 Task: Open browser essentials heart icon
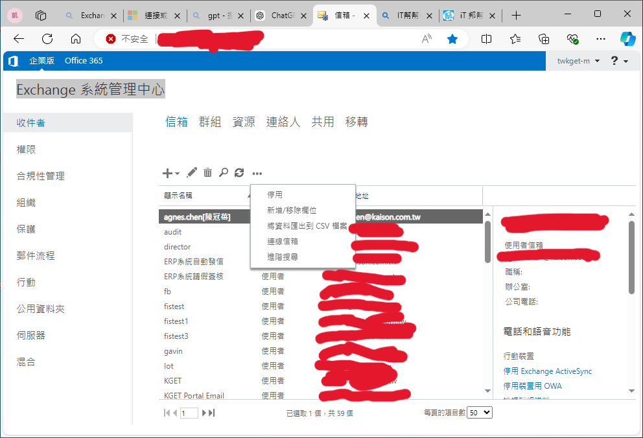click(x=572, y=39)
